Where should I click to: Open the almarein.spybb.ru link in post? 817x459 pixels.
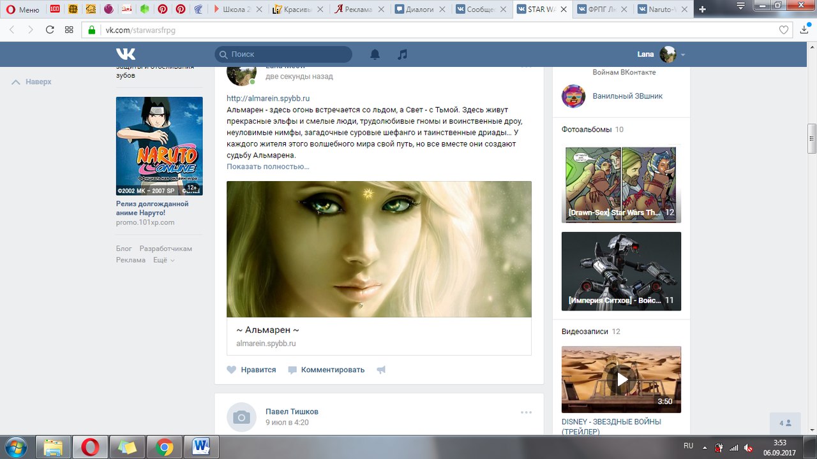[268, 98]
